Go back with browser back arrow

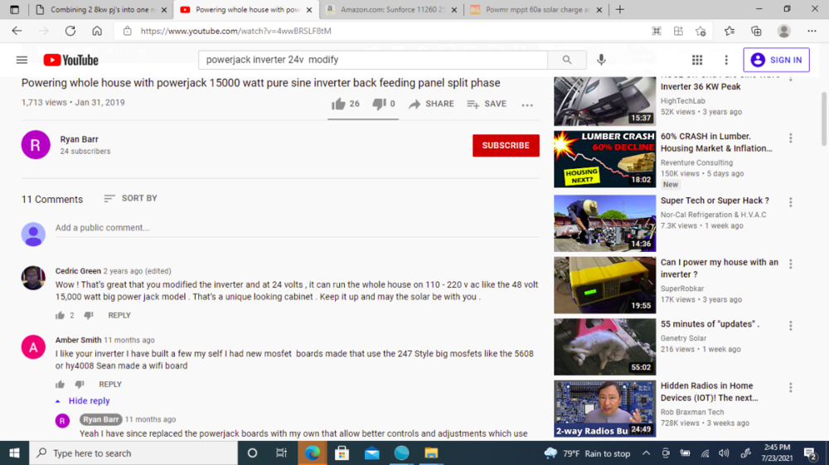(x=17, y=31)
